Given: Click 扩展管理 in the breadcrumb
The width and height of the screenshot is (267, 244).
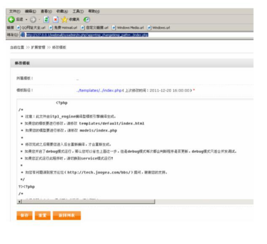Looking at the screenshot, I should pos(38,47).
